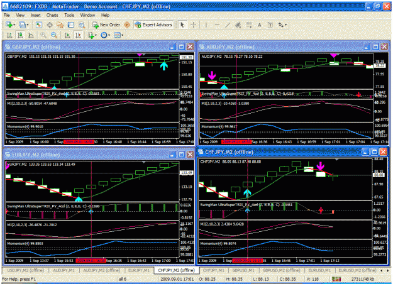Switch to line chart mode
Screen dimensions: 393x284
[x=31, y=35]
